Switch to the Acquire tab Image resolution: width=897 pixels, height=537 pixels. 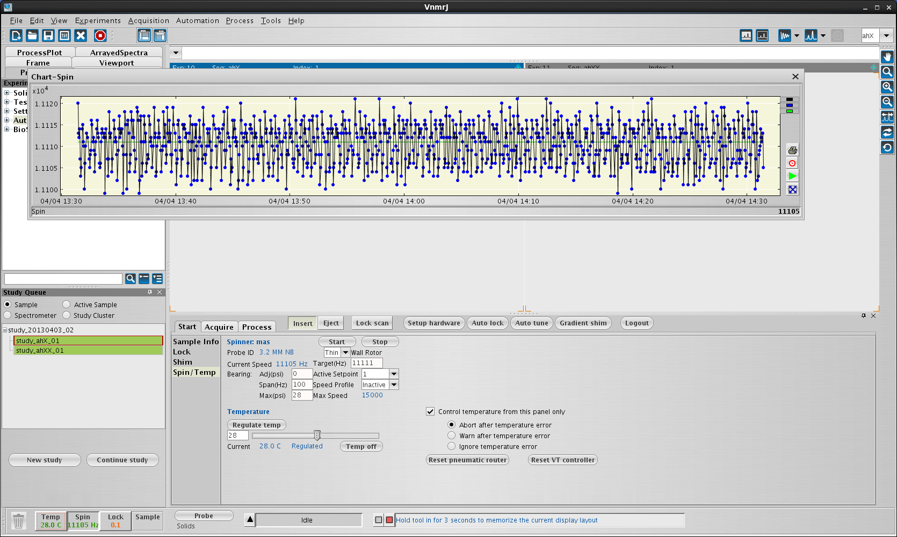tap(219, 327)
